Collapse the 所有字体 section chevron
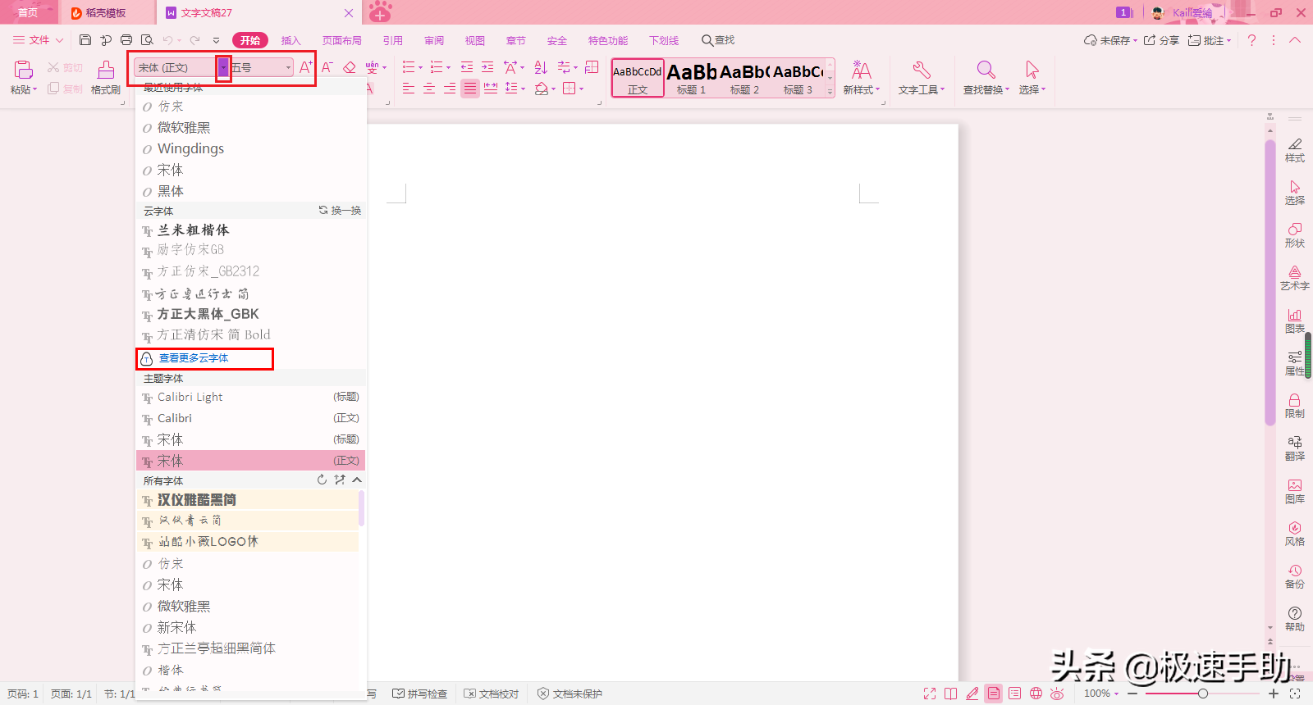This screenshot has width=1313, height=705. [357, 480]
